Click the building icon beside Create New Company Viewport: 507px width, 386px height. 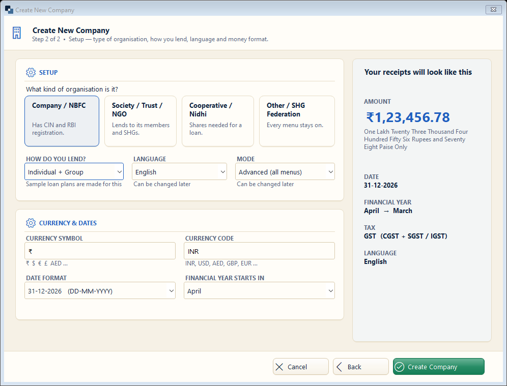point(16,33)
